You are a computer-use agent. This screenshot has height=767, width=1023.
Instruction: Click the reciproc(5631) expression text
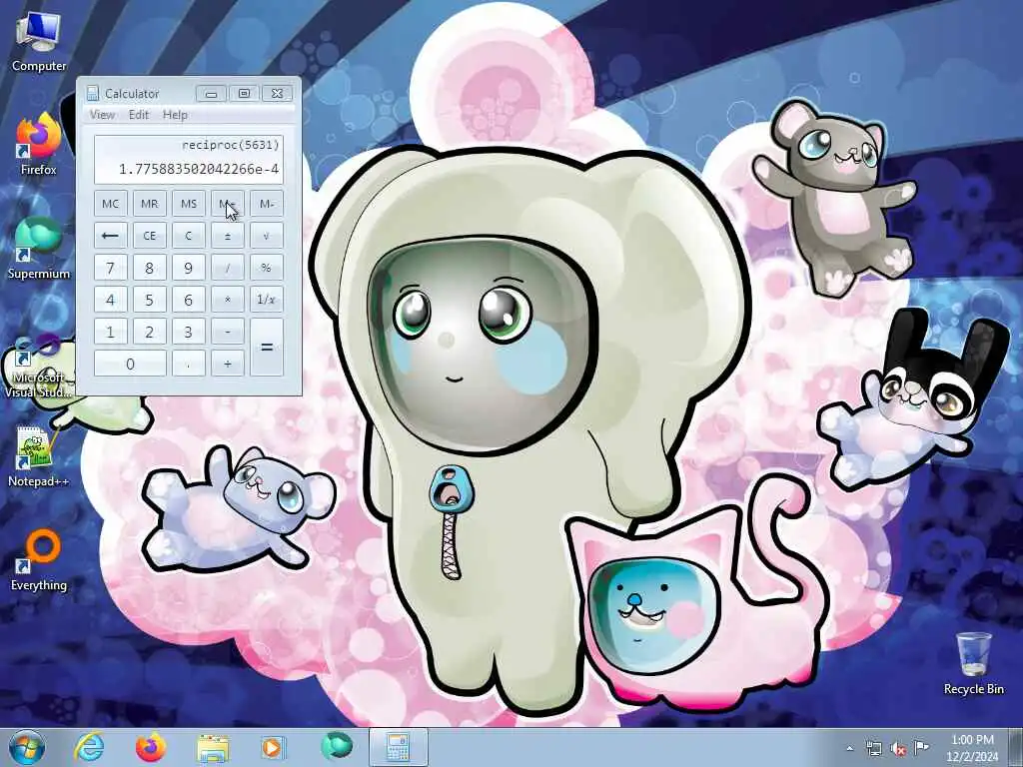[231, 145]
